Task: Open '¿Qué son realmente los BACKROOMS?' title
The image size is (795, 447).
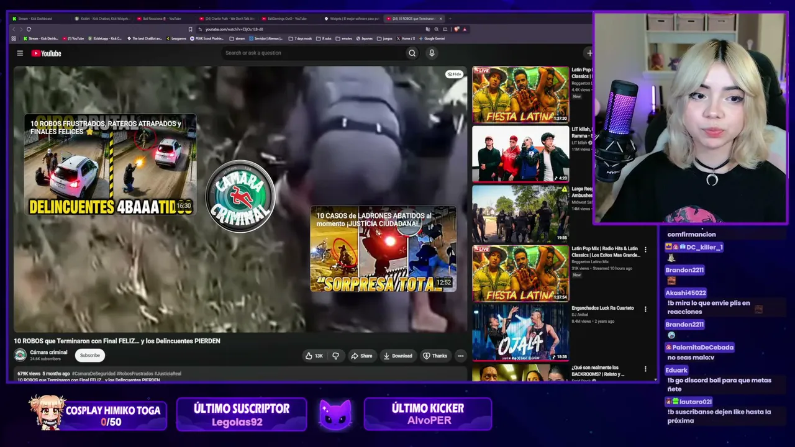Action: (x=598, y=371)
